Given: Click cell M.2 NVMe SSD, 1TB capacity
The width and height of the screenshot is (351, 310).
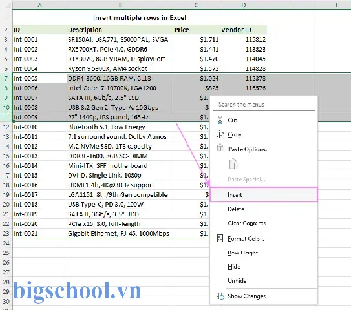Looking at the screenshot, I should tap(120, 146).
